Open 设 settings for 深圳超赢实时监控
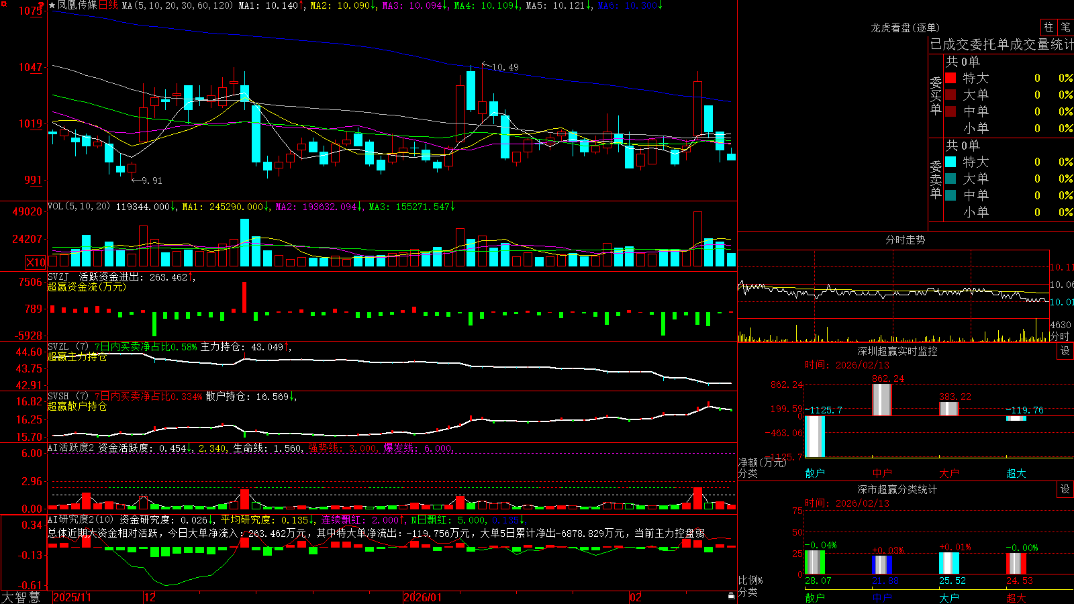The width and height of the screenshot is (1074, 604). (x=1065, y=351)
